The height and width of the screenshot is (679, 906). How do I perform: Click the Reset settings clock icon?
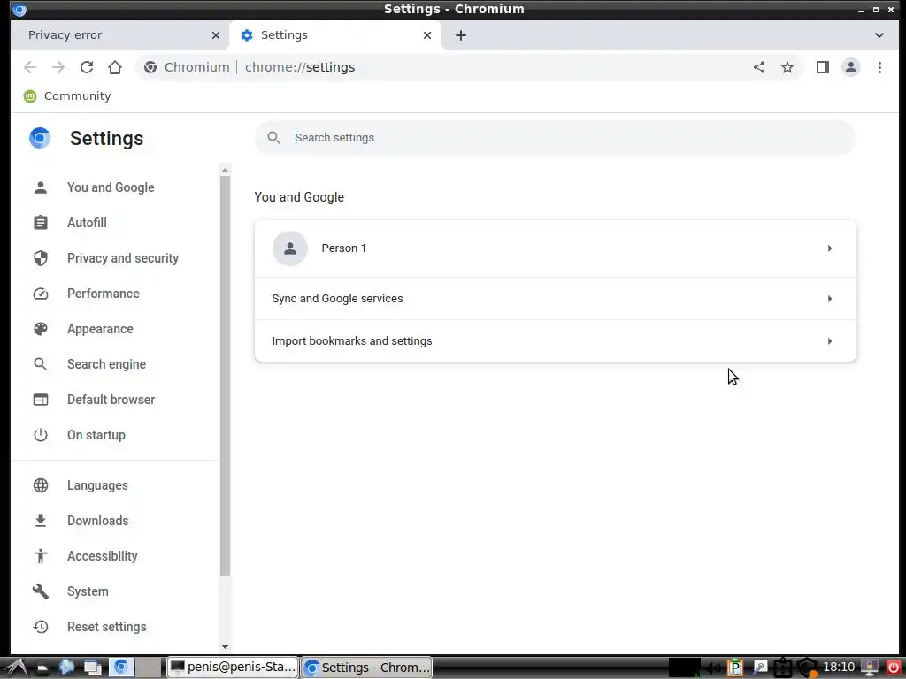[41, 627]
